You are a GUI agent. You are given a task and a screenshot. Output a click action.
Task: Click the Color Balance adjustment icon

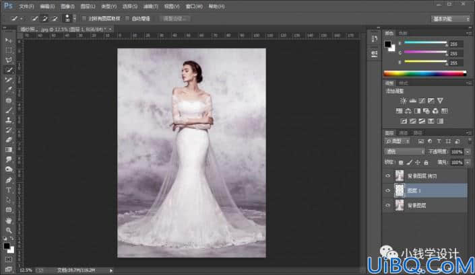click(408, 111)
